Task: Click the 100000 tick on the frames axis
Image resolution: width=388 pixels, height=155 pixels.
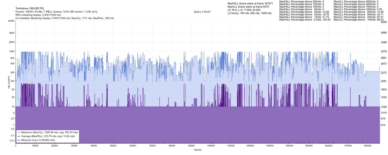Action: [x=210, y=146]
